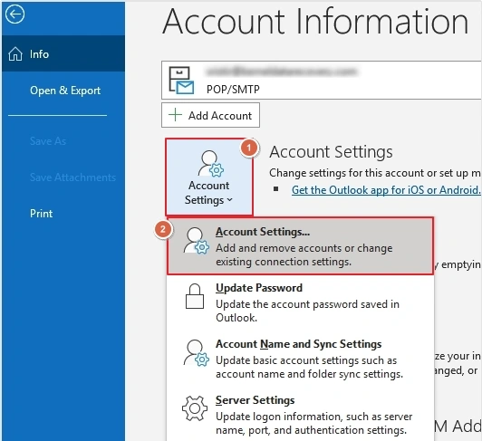
Task: Click the back arrow icon
Action: tap(14, 14)
